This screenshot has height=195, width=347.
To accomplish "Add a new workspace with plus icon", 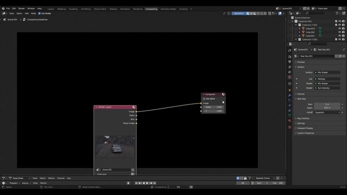I will click(x=191, y=9).
